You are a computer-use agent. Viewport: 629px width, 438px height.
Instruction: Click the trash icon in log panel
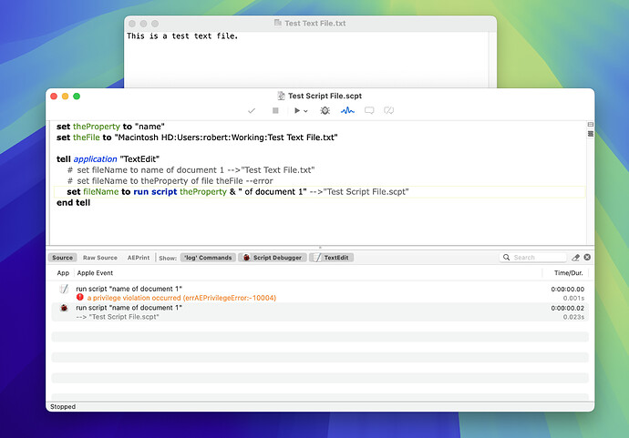coord(587,258)
